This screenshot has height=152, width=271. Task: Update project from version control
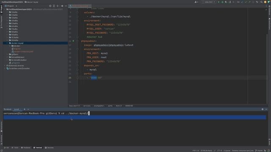click(x=242, y=2)
